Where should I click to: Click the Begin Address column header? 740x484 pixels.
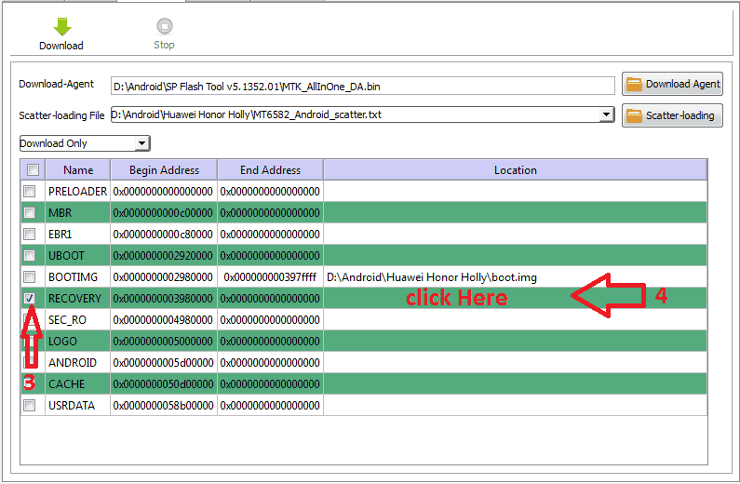pyautogui.click(x=164, y=170)
